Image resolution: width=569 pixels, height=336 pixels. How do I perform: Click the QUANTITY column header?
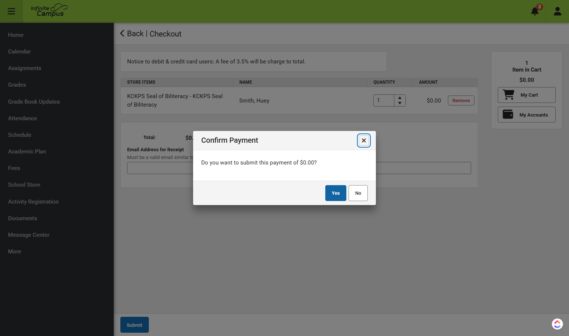click(x=384, y=82)
